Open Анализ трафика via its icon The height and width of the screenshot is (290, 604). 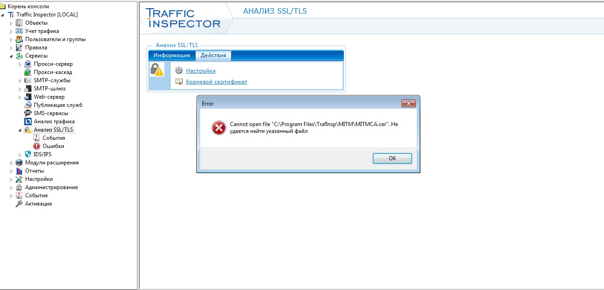pos(28,121)
